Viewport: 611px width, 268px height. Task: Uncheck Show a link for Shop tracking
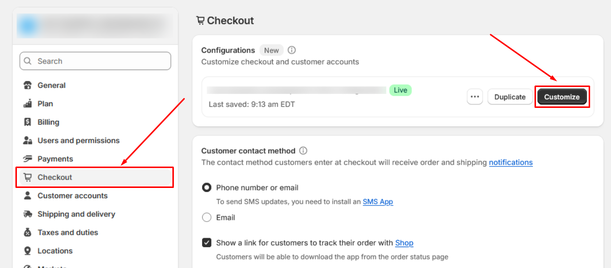pos(207,243)
